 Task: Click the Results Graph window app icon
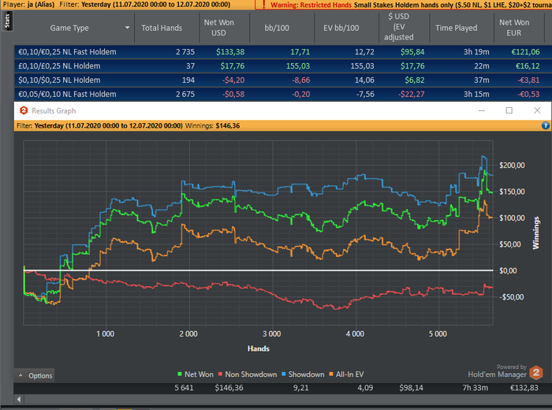point(24,110)
